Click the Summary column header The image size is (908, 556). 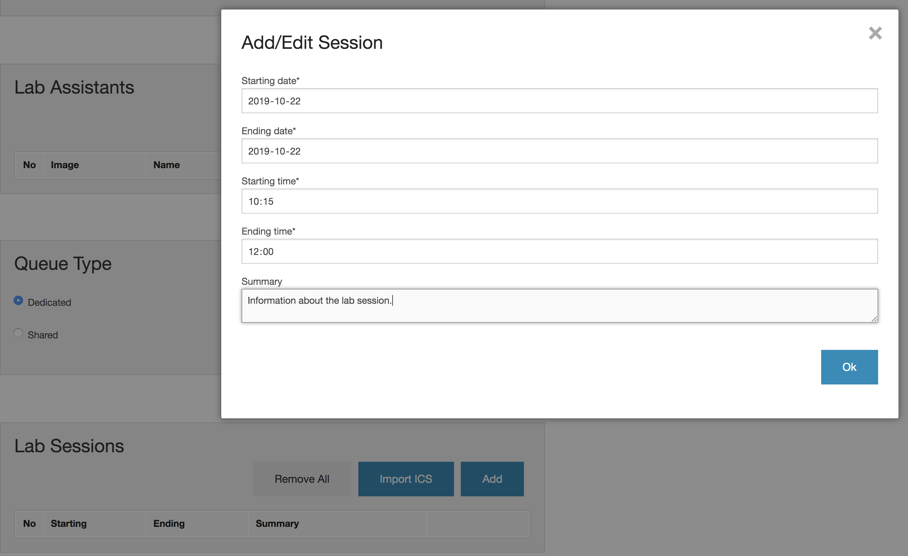click(x=277, y=523)
